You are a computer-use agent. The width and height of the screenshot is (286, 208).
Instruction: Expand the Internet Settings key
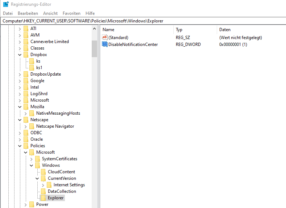[43, 185]
